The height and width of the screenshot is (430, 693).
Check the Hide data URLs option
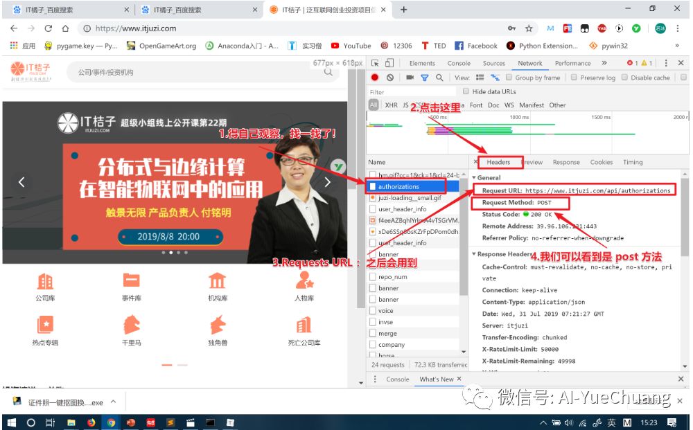point(466,91)
